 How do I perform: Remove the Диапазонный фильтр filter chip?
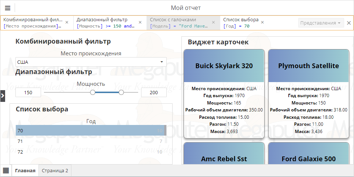tap(140, 22)
